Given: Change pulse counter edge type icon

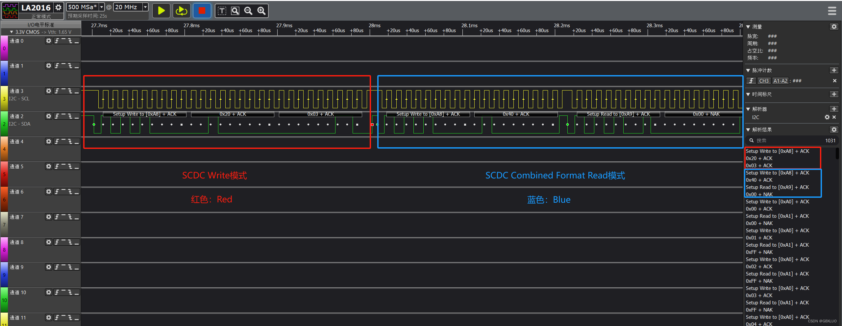Looking at the screenshot, I should coord(751,81).
